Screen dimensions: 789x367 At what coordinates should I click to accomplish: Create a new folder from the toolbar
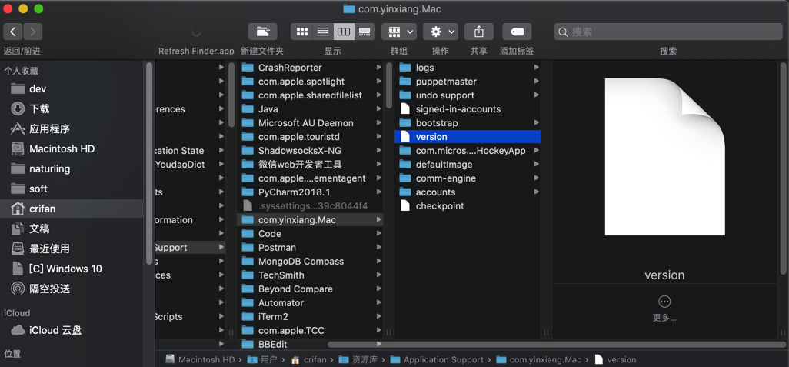[x=263, y=32]
